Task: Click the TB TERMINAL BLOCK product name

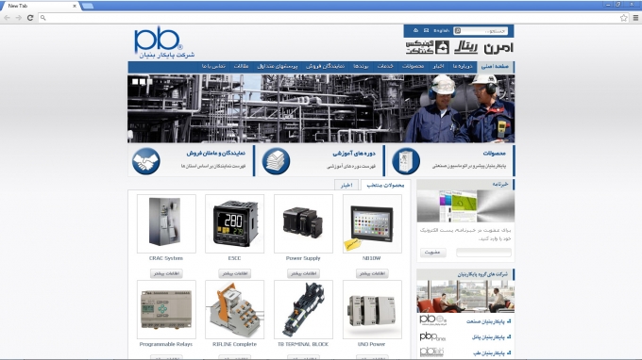Action: pyautogui.click(x=303, y=344)
